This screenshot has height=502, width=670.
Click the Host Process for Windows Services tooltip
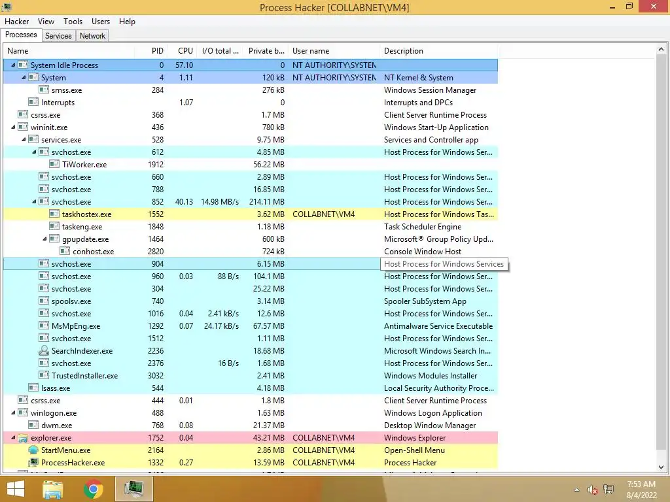coord(444,264)
